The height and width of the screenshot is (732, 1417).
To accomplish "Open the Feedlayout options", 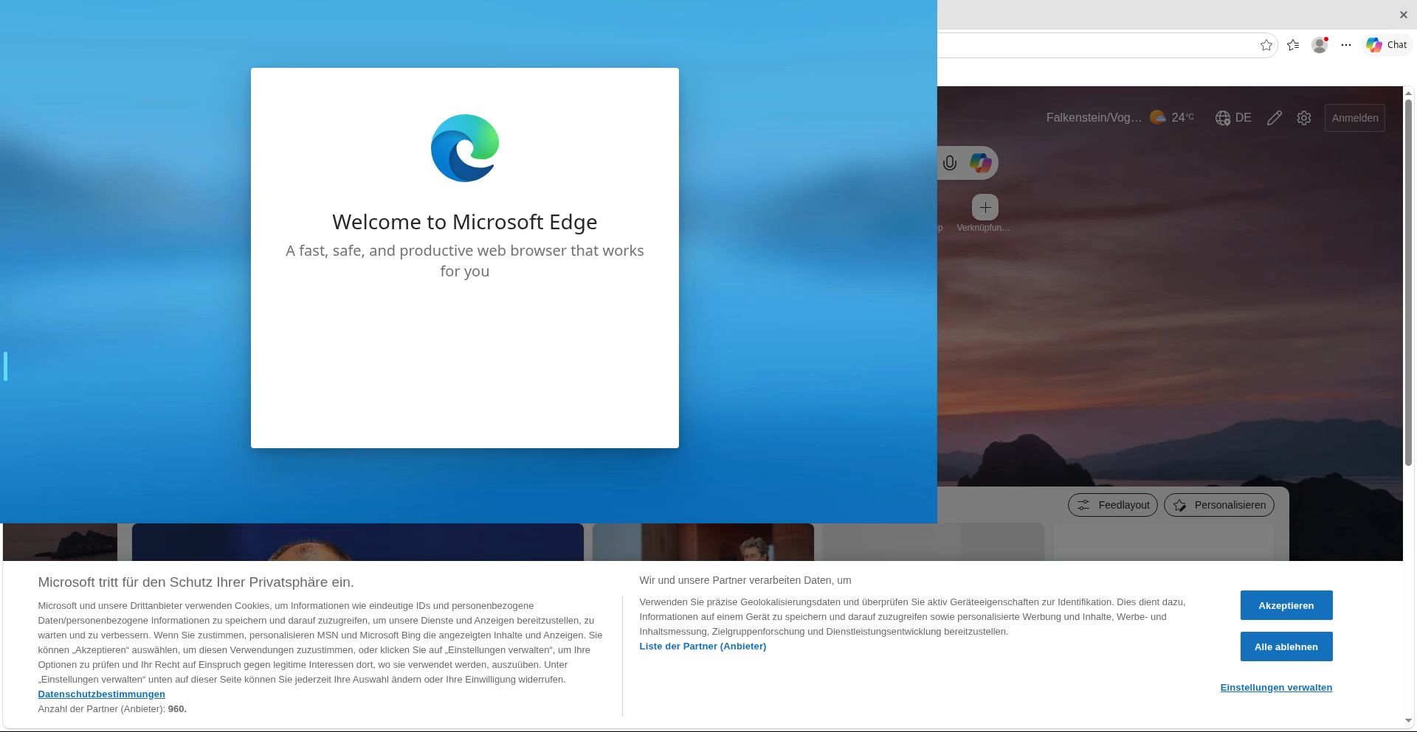I will coord(1113,505).
